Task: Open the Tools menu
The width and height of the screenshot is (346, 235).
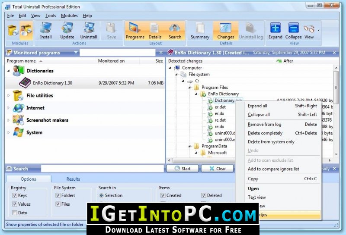Action: [51, 16]
